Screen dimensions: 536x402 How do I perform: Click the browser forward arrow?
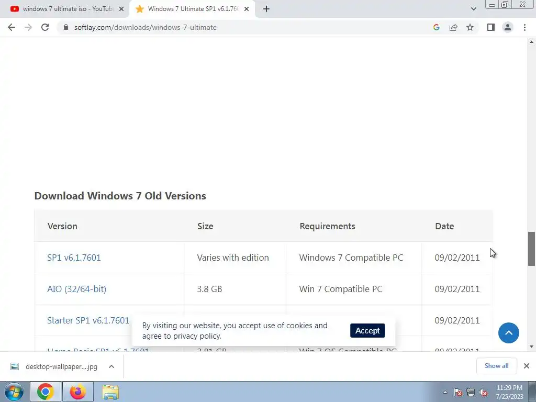pos(28,27)
